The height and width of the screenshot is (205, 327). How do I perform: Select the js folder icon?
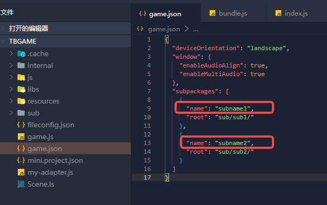click(21, 78)
